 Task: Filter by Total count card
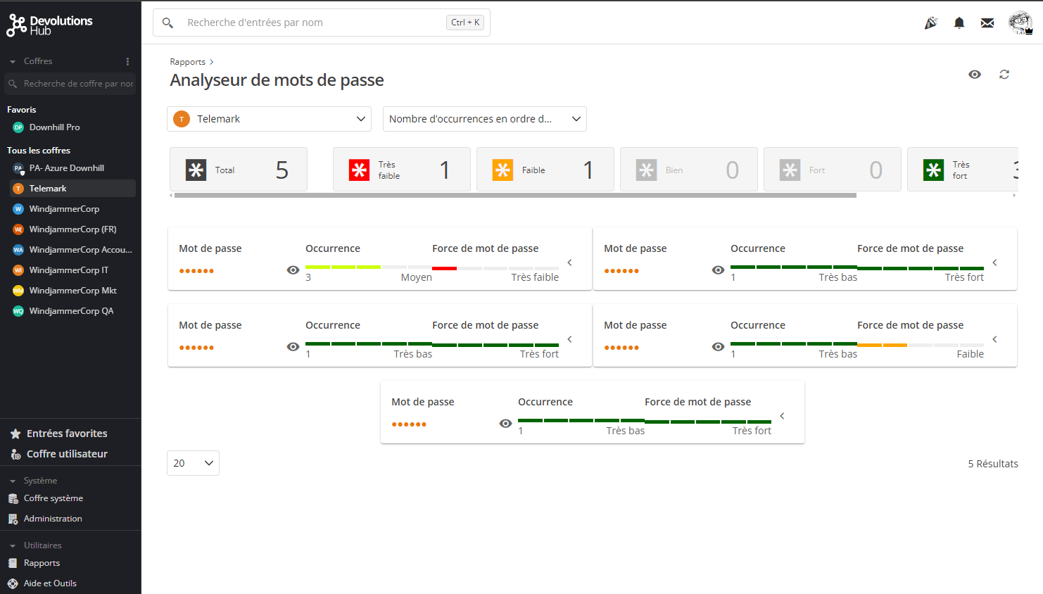click(x=239, y=170)
